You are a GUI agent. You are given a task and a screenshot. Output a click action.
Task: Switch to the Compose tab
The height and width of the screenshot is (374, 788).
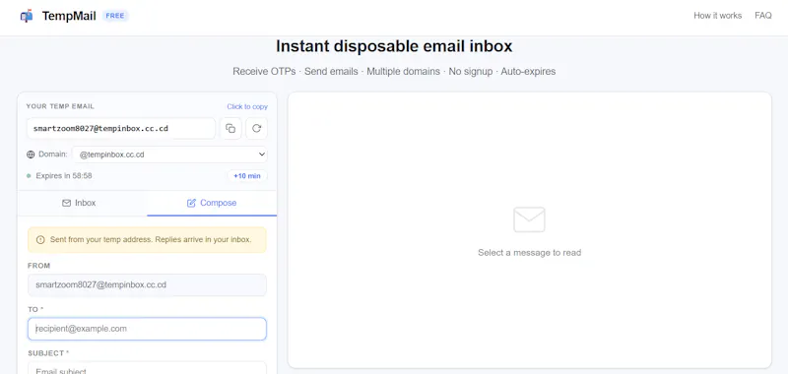click(212, 204)
